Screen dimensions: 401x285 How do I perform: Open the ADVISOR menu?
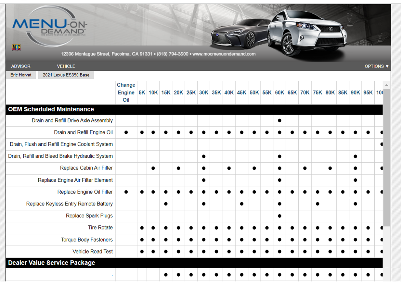(x=21, y=66)
